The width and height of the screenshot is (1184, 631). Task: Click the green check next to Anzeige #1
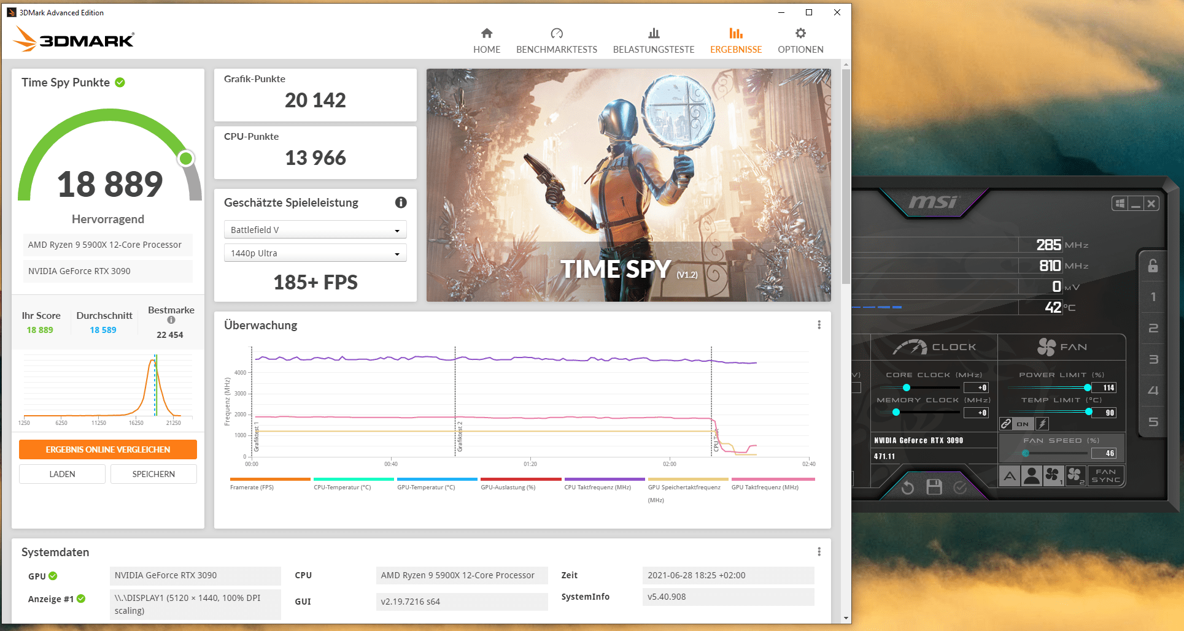pos(81,598)
